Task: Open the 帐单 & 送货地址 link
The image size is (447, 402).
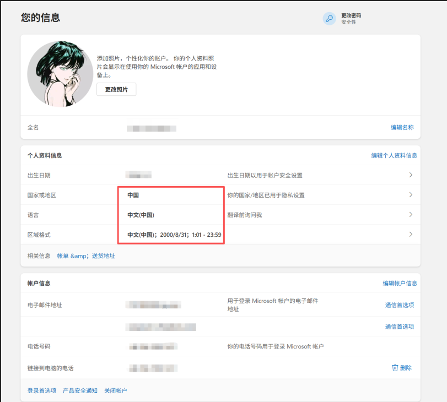Action: click(x=86, y=256)
